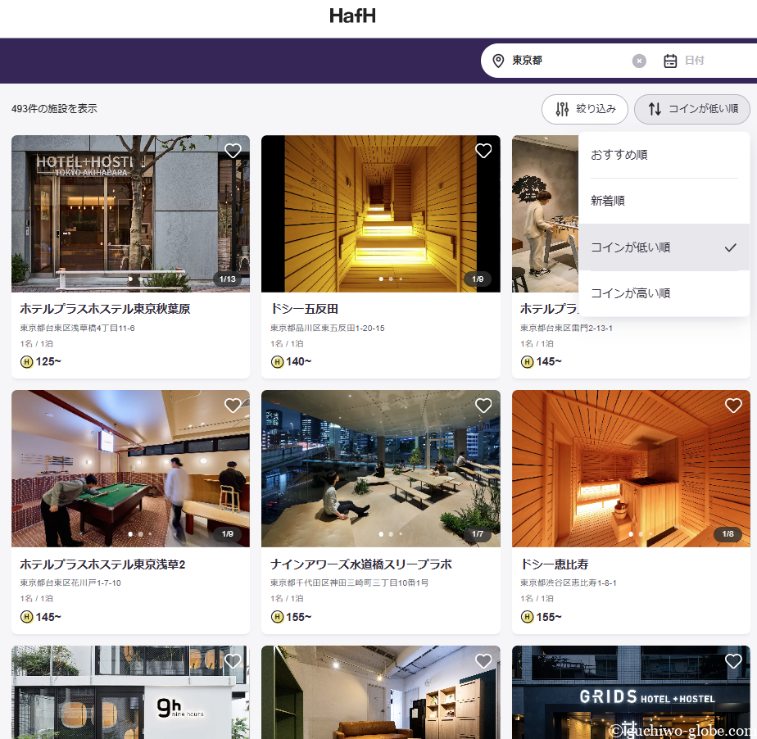Click the filter sliders icon
Screen dimensions: 757x739
562,109
